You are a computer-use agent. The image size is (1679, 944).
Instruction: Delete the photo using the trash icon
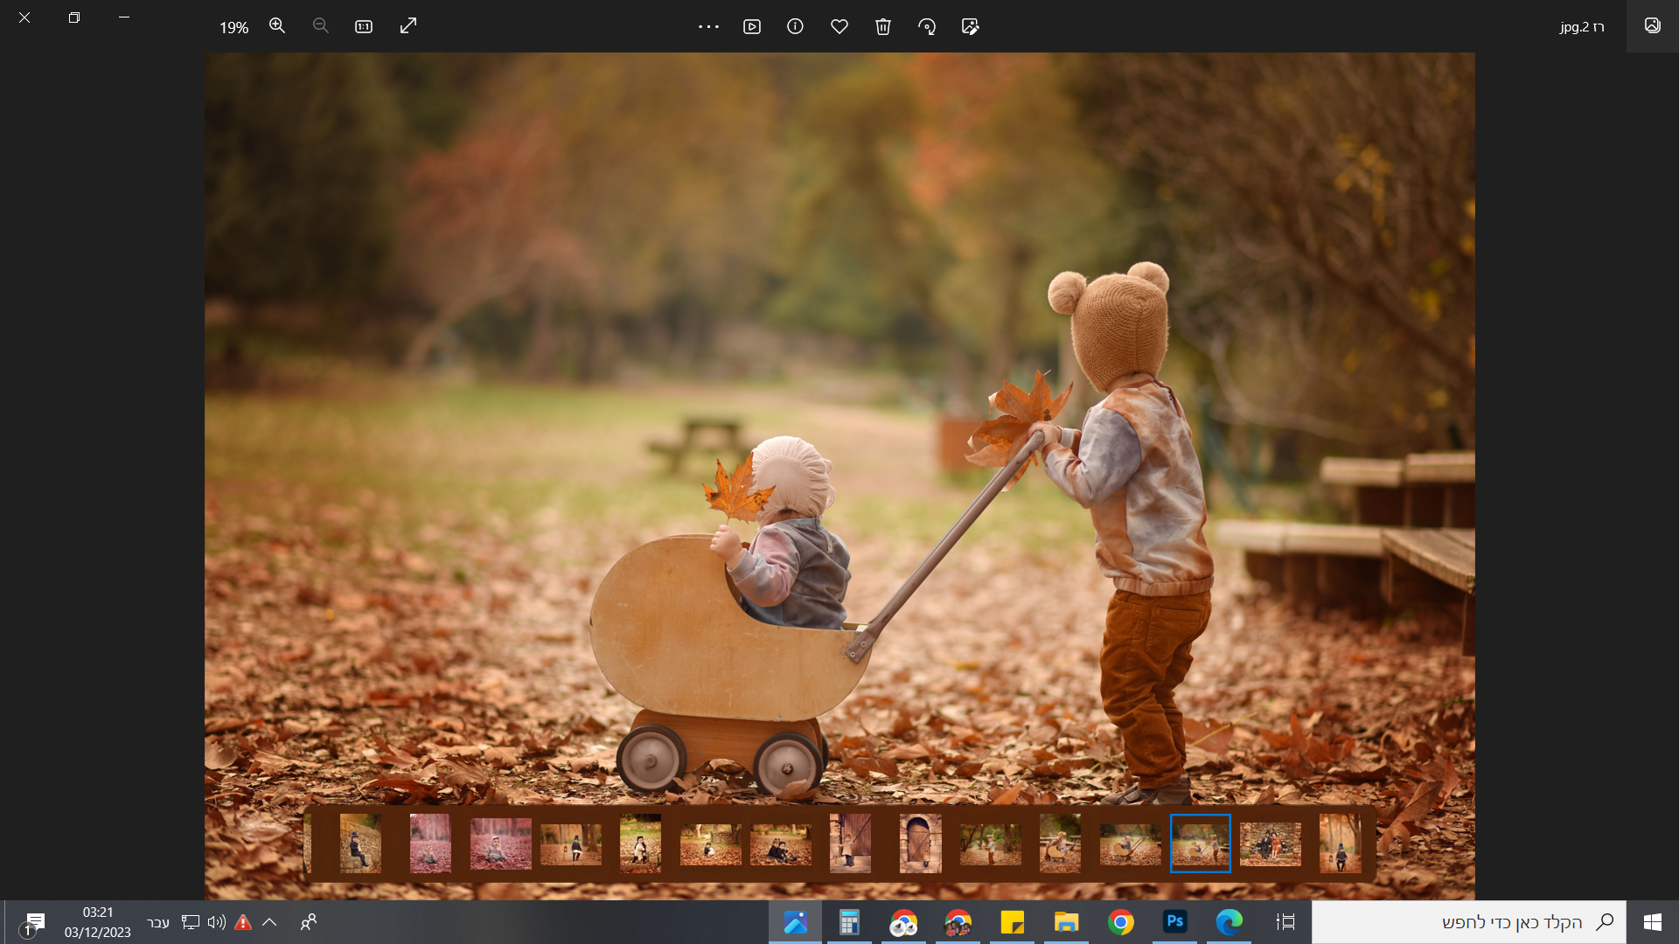883,26
